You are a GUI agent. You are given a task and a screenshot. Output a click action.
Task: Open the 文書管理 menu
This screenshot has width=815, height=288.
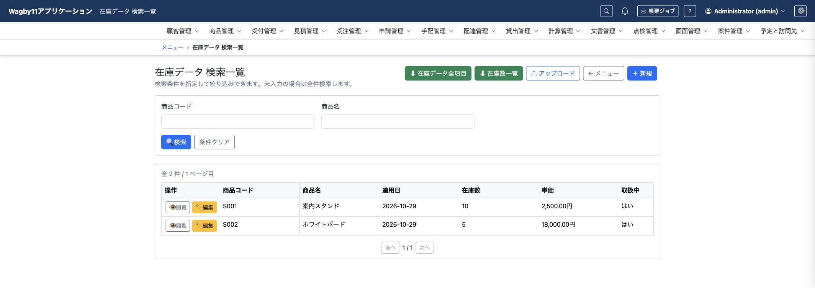tap(607, 31)
